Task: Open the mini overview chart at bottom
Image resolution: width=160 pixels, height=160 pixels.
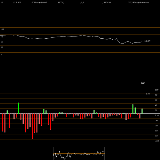Action: 79,153
